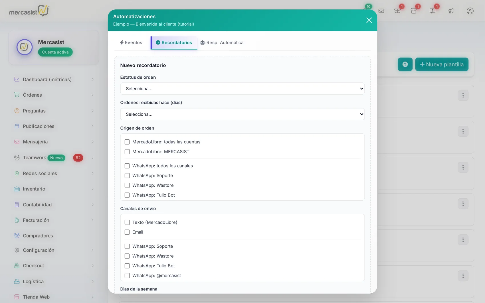Image resolution: width=485 pixels, height=303 pixels.
Task: Expand the Publicaciones chevron
Action: (x=92, y=126)
